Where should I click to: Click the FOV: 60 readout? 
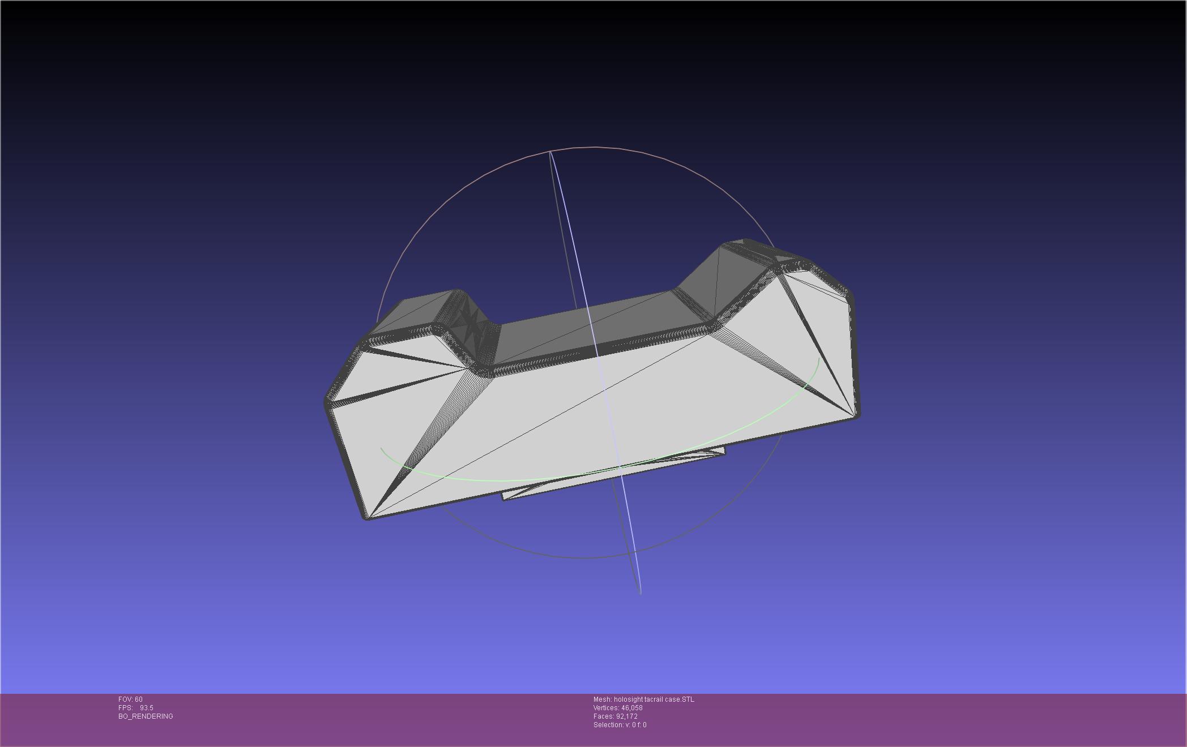[130, 699]
